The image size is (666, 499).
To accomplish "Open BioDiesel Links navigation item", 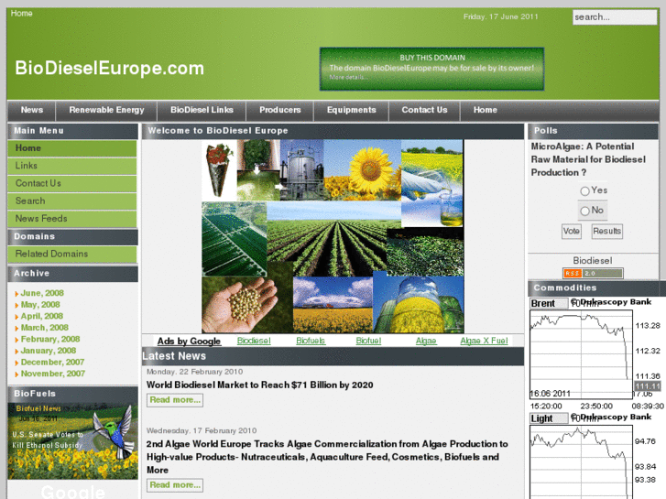I will click(x=202, y=110).
